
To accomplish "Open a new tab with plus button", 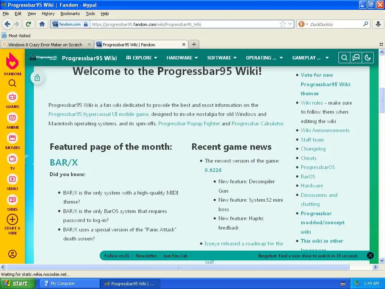I will point(194,44).
